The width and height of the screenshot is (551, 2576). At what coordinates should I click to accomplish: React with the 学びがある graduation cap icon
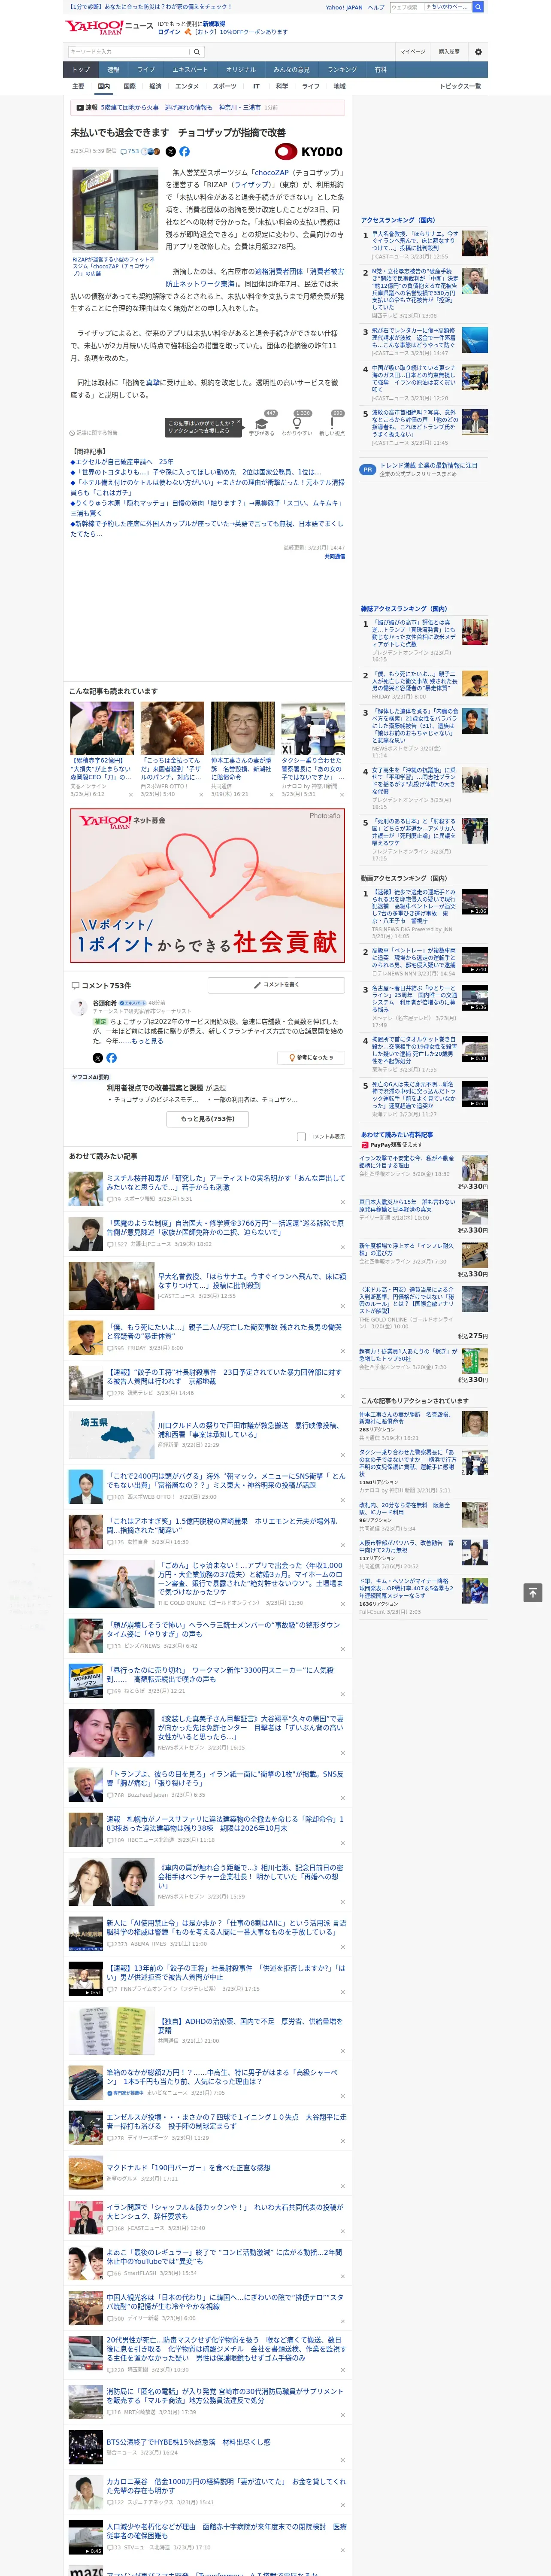262,424
